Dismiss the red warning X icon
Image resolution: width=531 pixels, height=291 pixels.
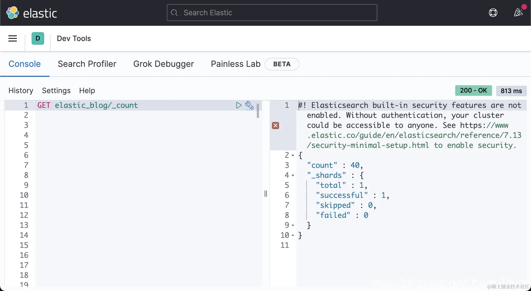coord(275,126)
